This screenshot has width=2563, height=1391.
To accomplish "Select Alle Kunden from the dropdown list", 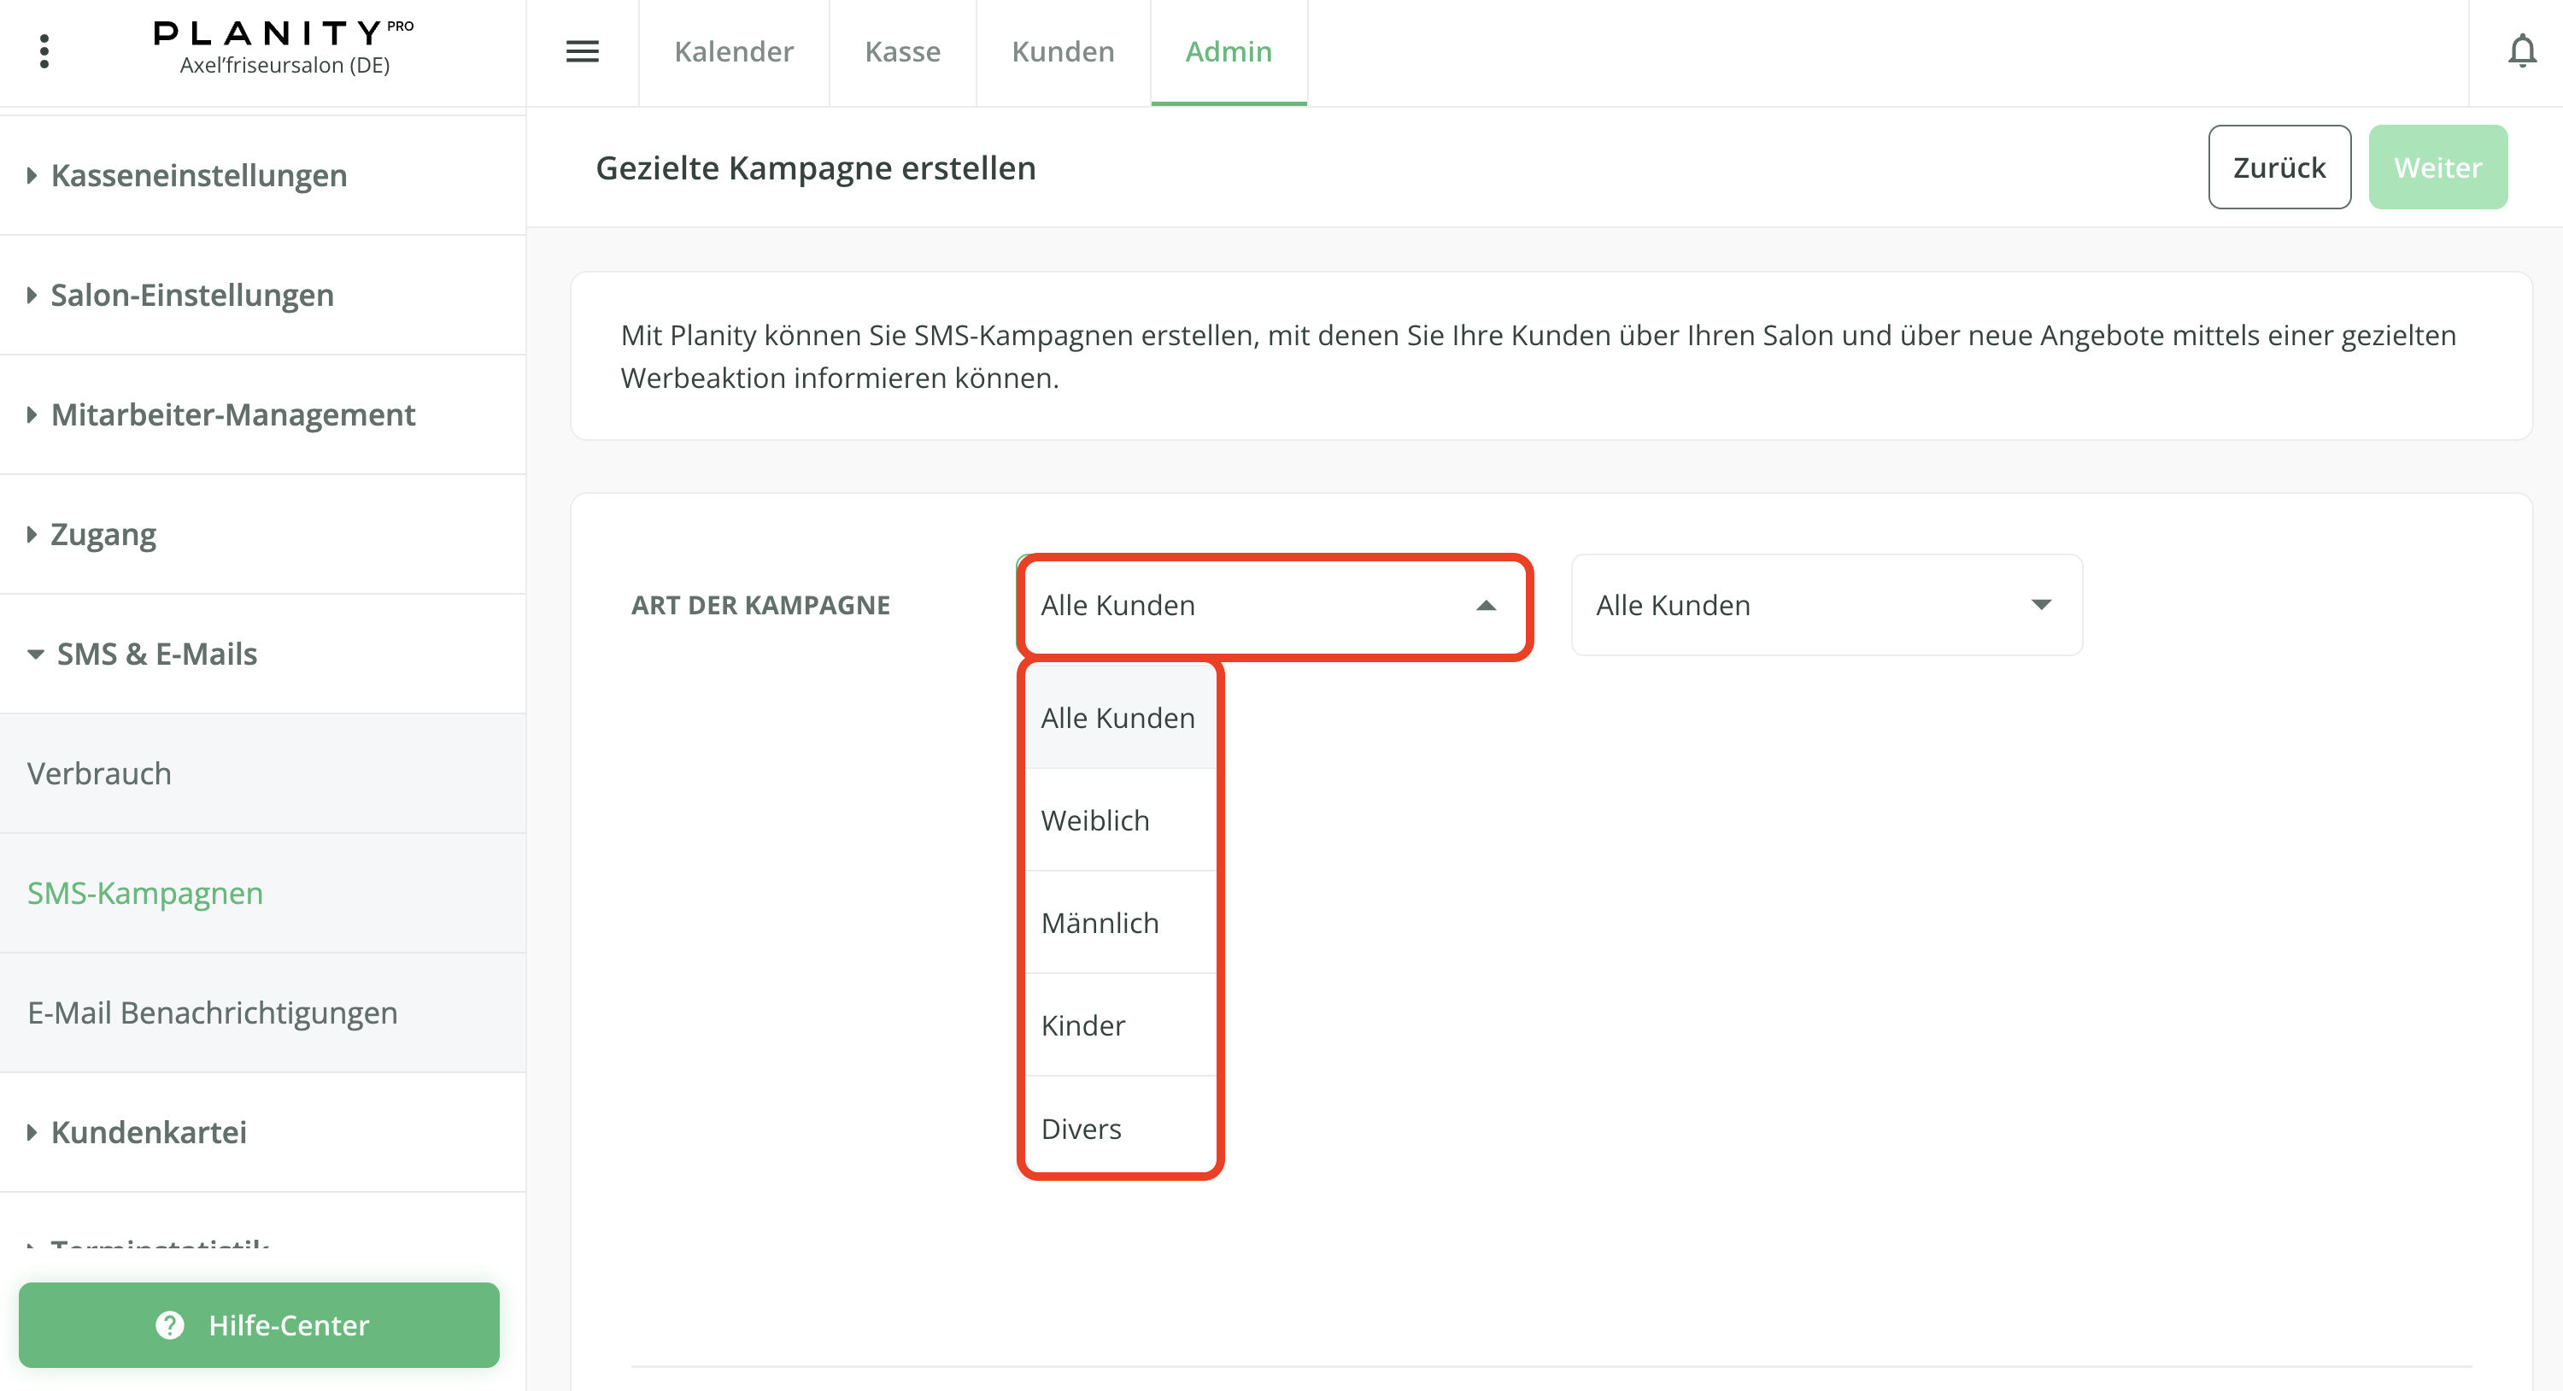I will 1120,718.
